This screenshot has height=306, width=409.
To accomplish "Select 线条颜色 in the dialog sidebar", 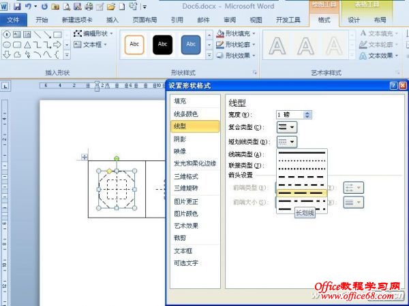I will 186,114.
